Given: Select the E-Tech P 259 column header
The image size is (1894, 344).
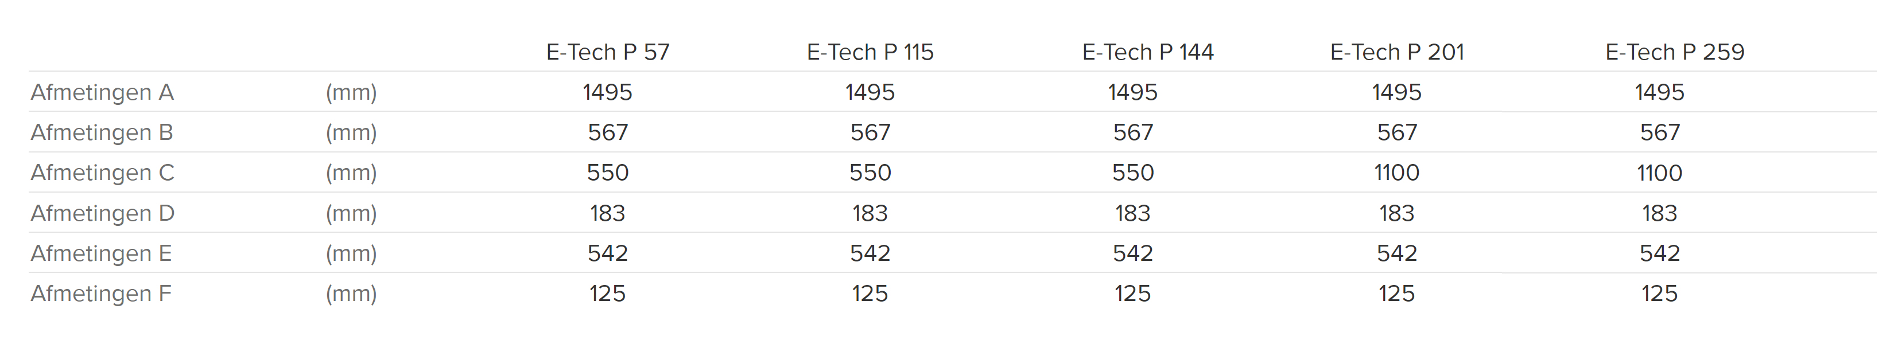Looking at the screenshot, I should coord(1675,52).
